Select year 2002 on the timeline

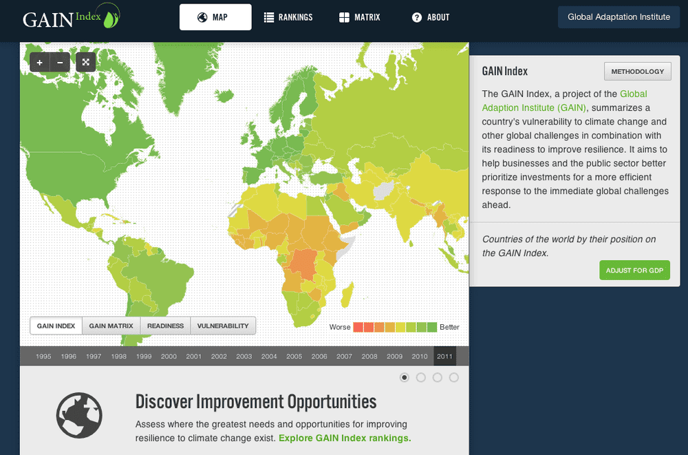click(219, 356)
